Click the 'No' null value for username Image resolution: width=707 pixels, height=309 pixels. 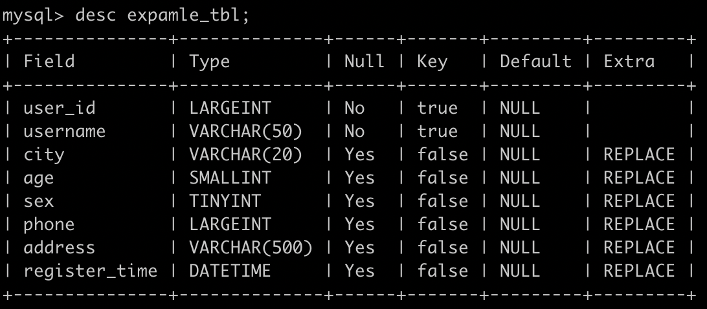[354, 131]
